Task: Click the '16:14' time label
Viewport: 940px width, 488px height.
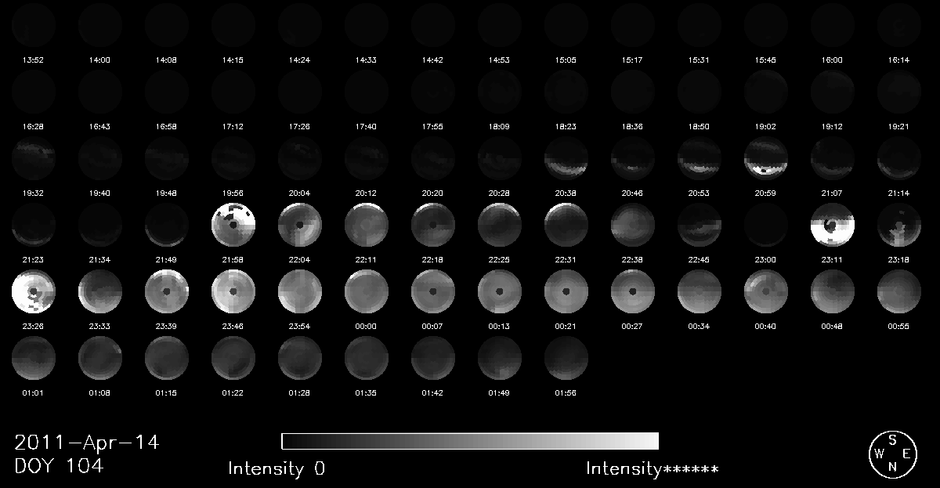Action: (x=899, y=59)
